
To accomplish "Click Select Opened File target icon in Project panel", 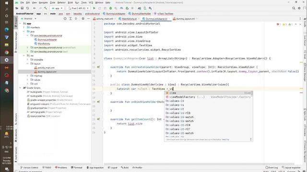I will [x=65, y=19].
